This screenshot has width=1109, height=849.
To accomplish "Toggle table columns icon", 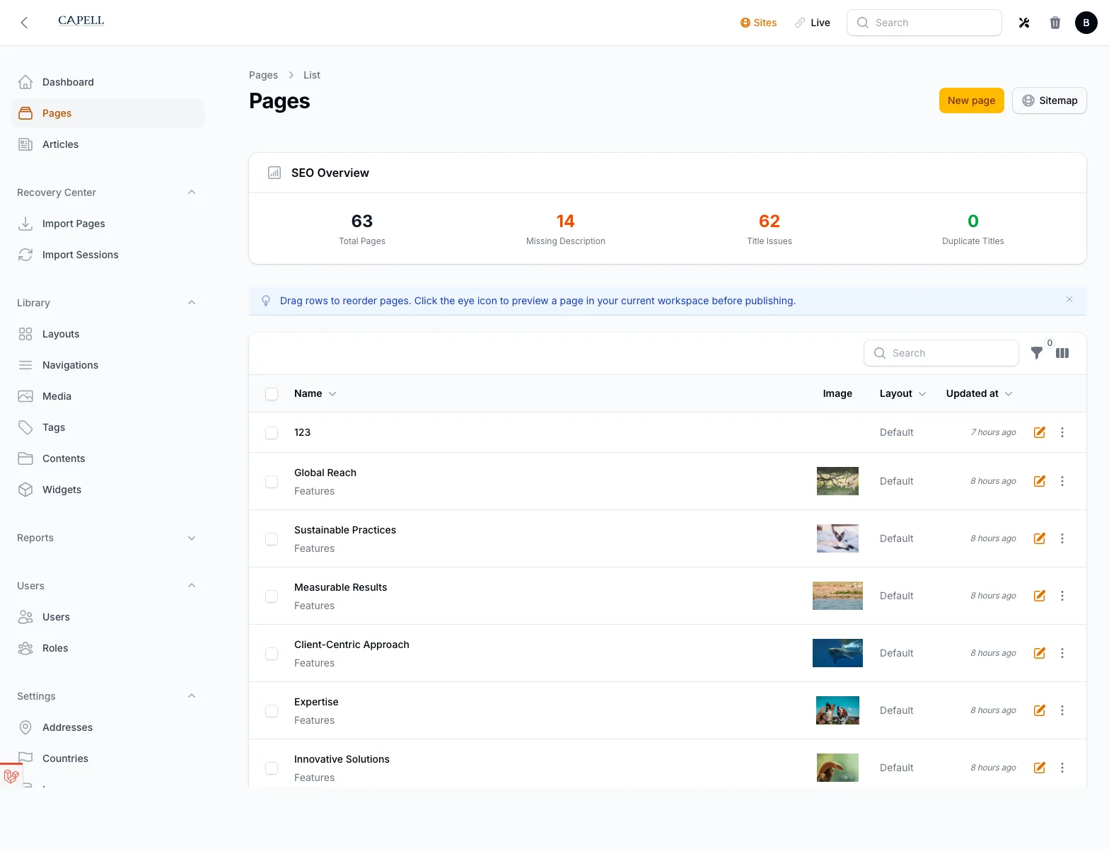I will coord(1062,353).
